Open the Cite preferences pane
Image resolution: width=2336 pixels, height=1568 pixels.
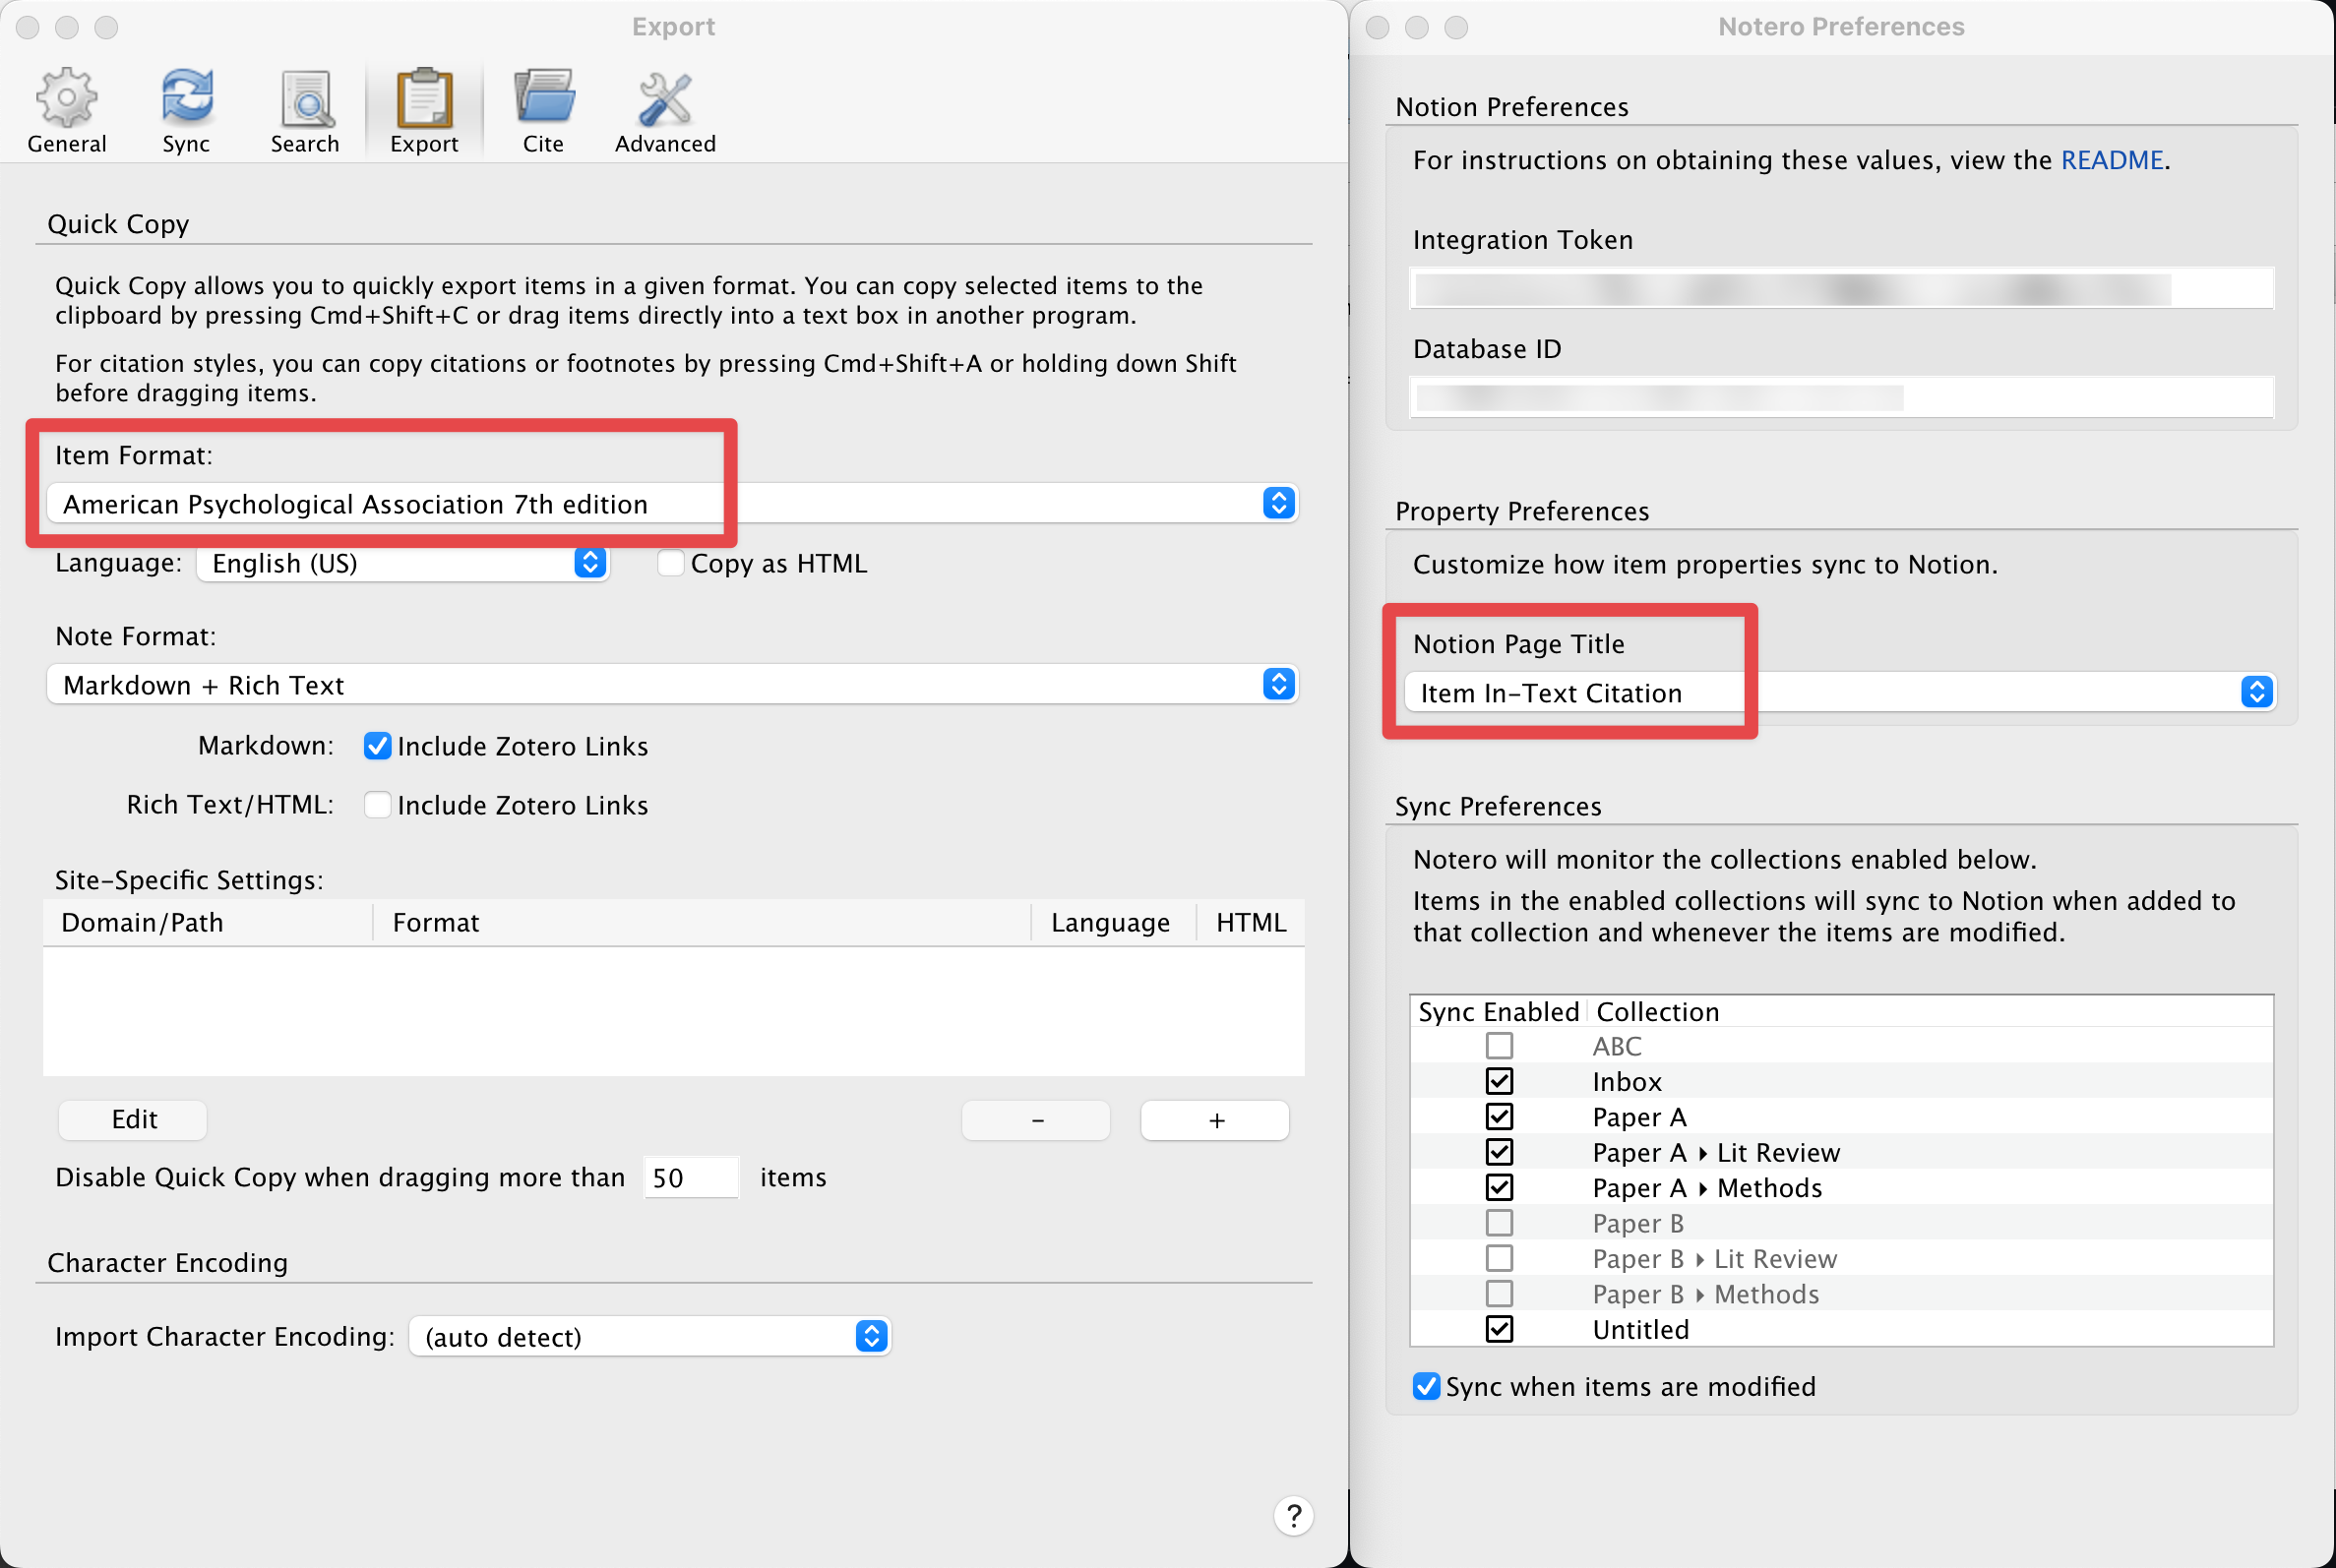[543, 110]
